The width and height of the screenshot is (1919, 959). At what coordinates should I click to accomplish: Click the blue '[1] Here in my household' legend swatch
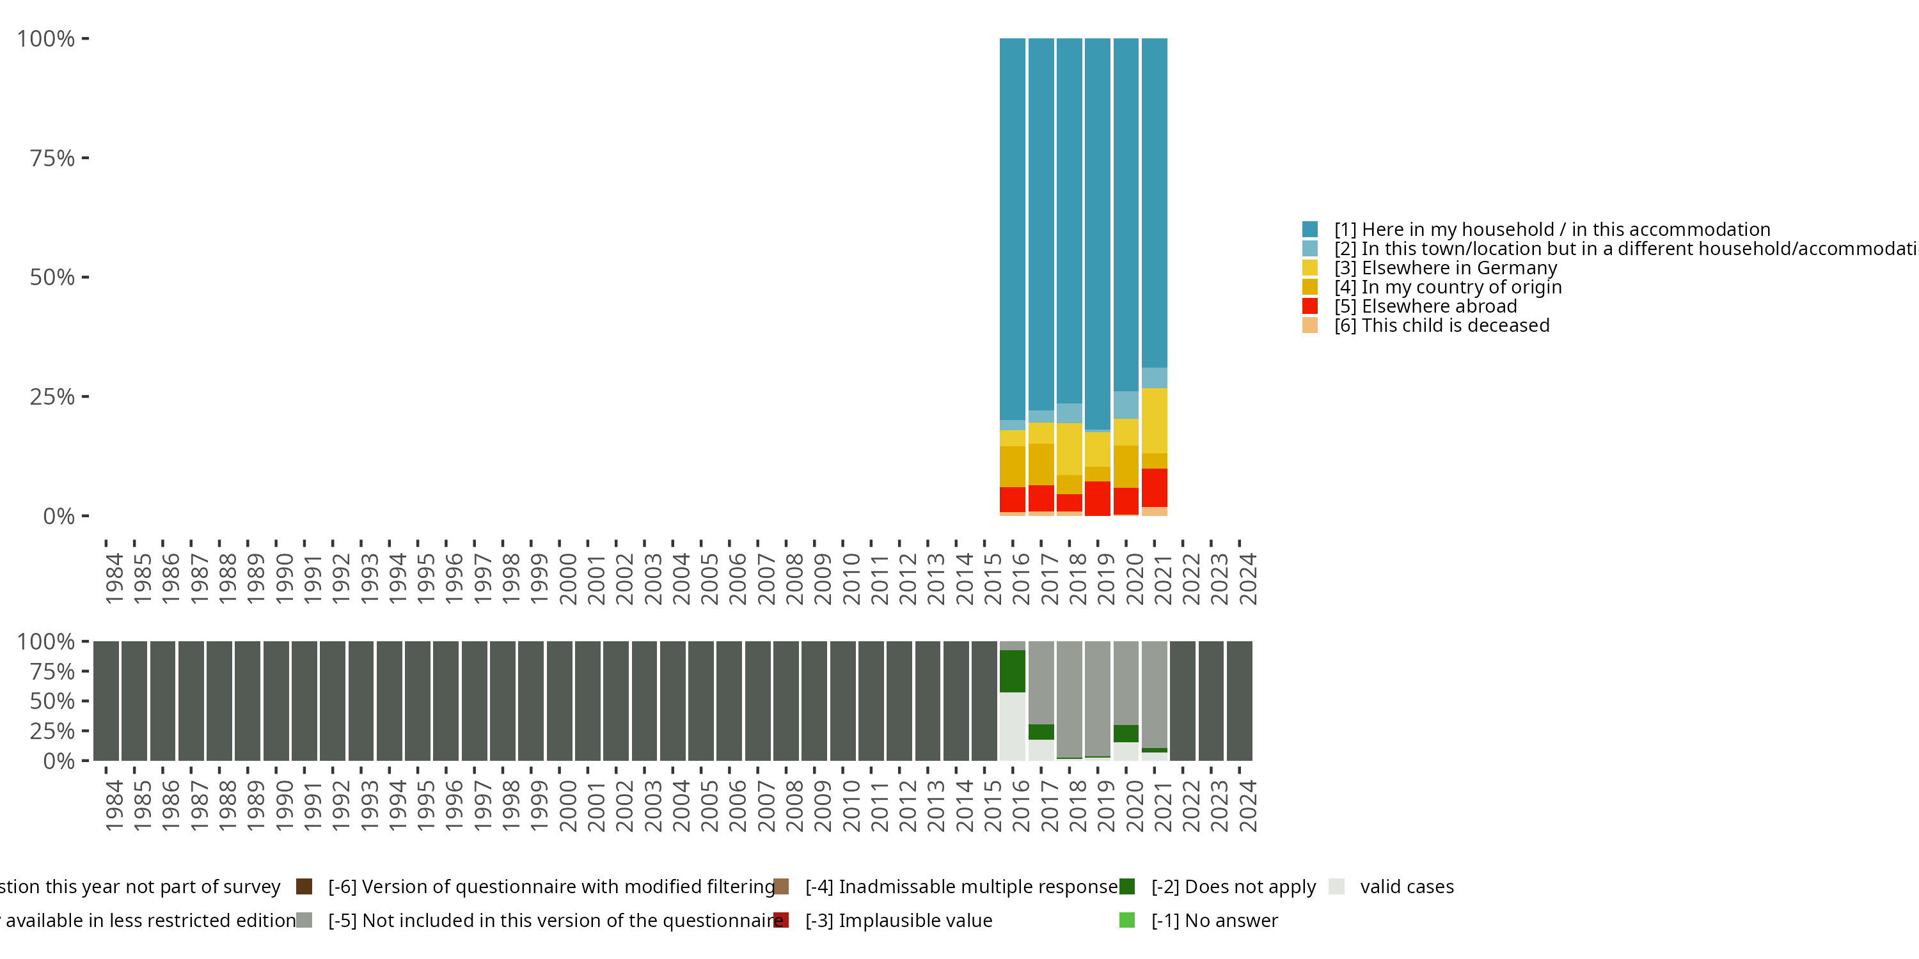[x=1309, y=230]
